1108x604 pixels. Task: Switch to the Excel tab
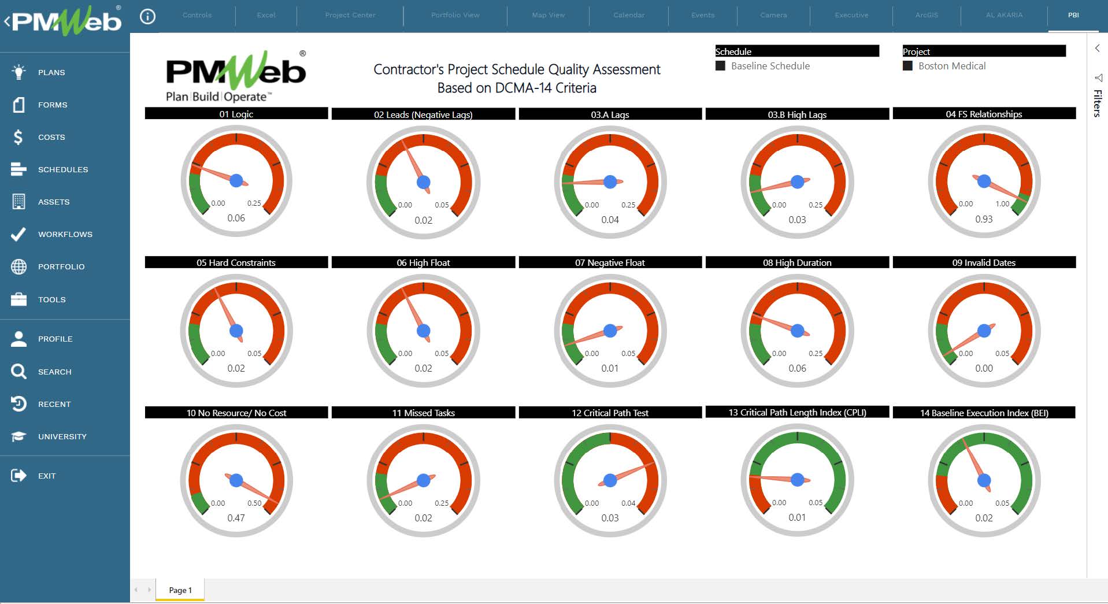coord(266,15)
